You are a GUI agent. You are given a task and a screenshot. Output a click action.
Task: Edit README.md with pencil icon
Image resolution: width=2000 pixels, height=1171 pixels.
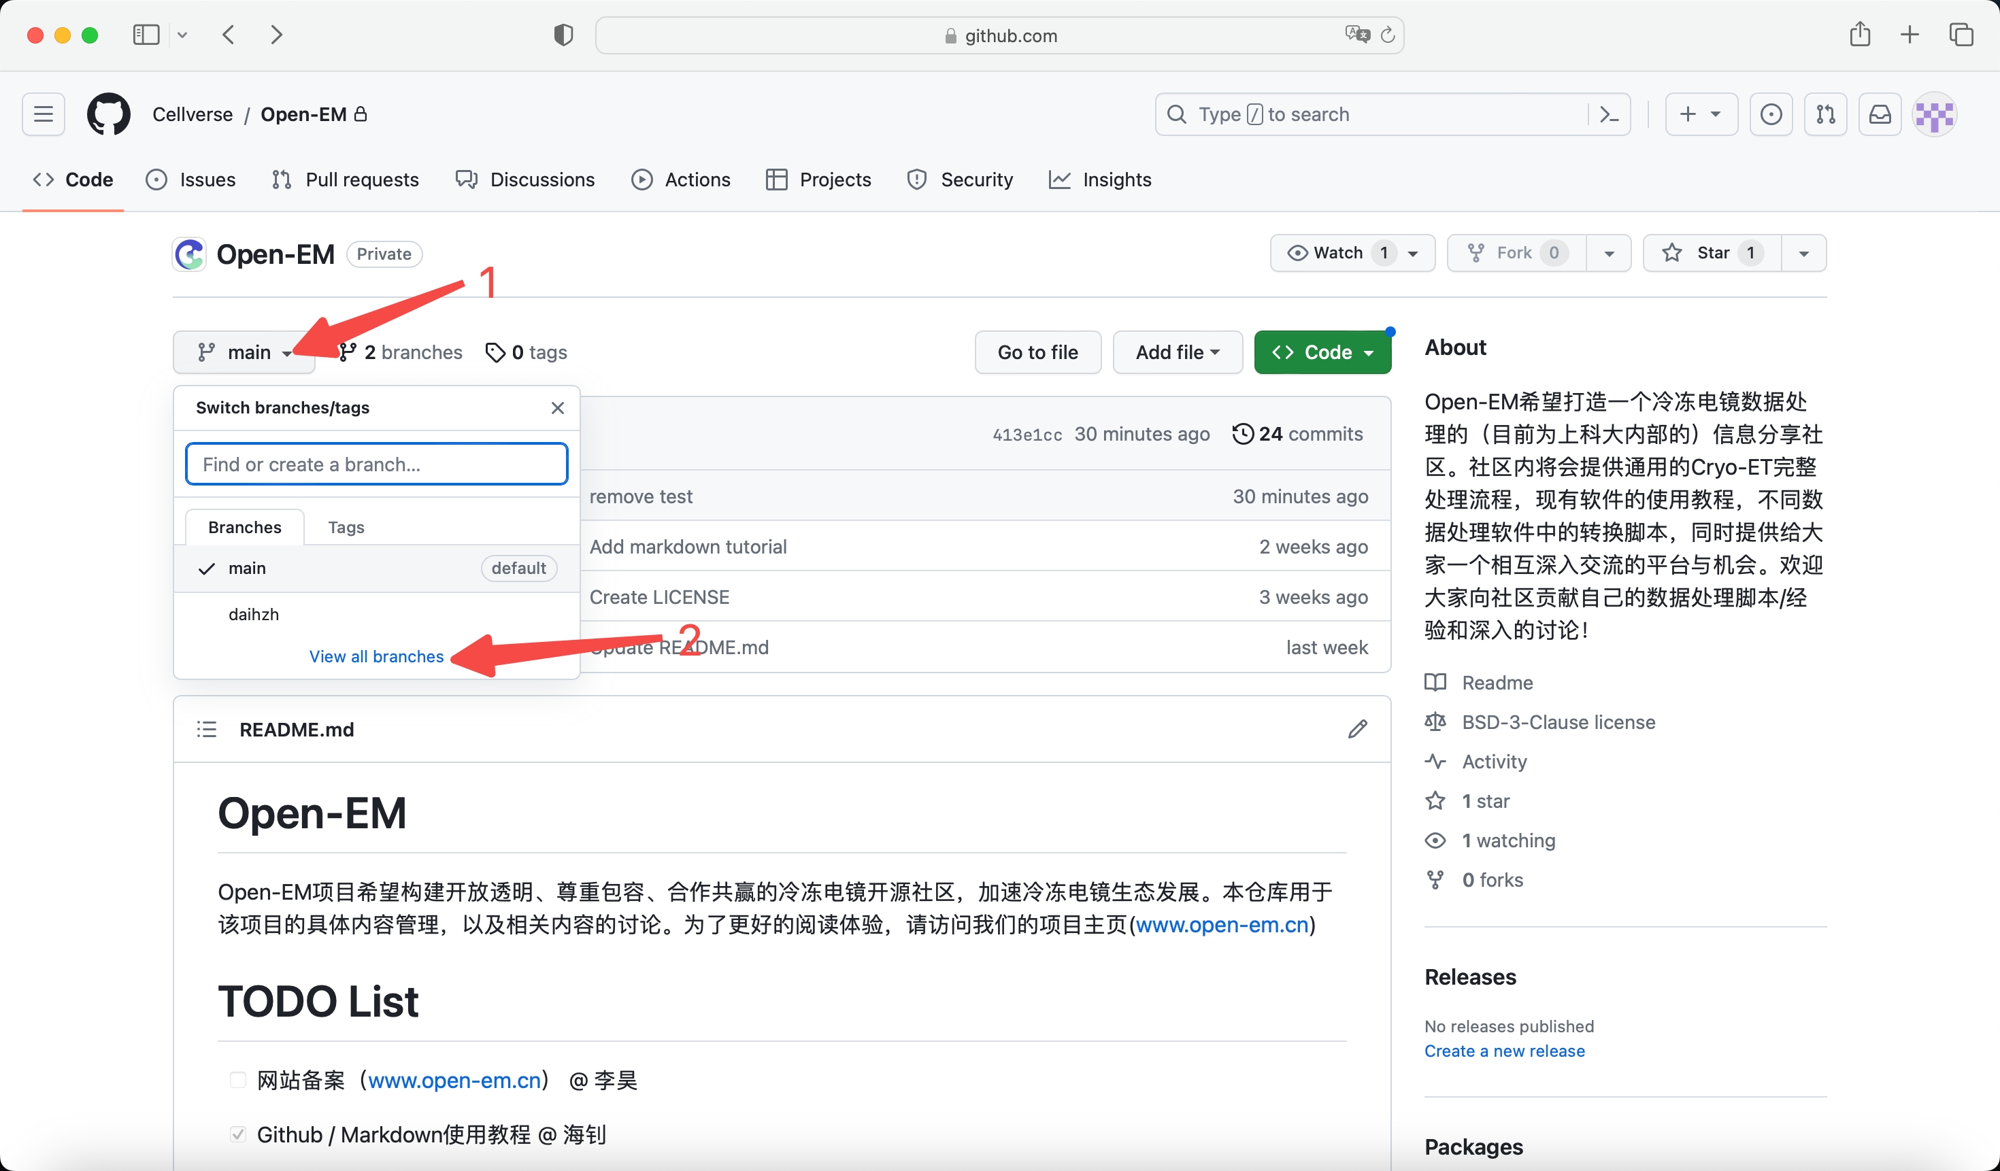(x=1357, y=729)
